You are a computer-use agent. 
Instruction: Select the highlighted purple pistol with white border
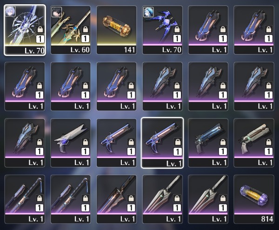[x=162, y=143]
